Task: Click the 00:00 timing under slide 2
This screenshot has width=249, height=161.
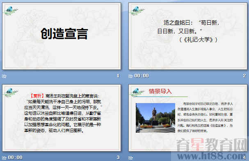Action: click(142, 76)
